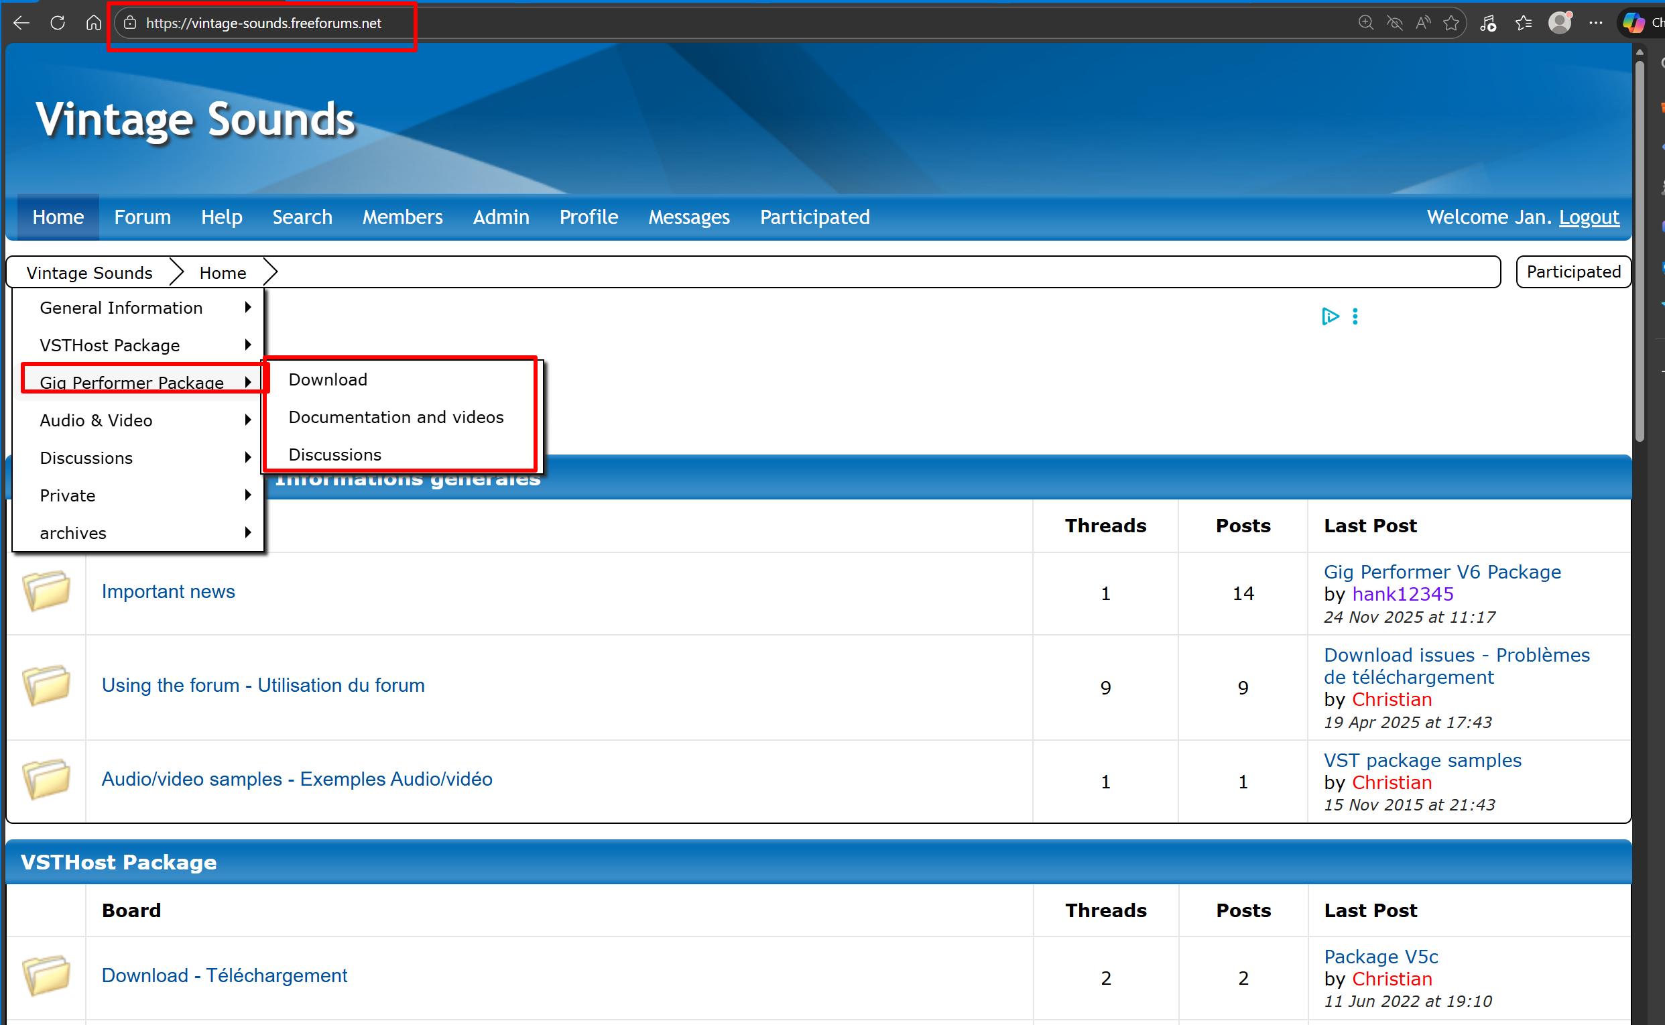
Task: Open the Copilot icon in browser toolbar
Action: pyautogui.click(x=1633, y=23)
